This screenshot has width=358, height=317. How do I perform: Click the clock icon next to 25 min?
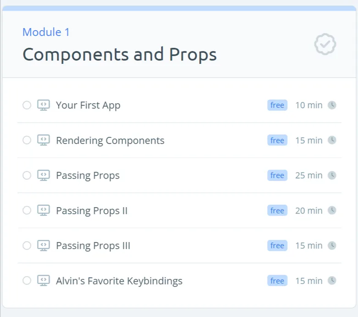332,175
